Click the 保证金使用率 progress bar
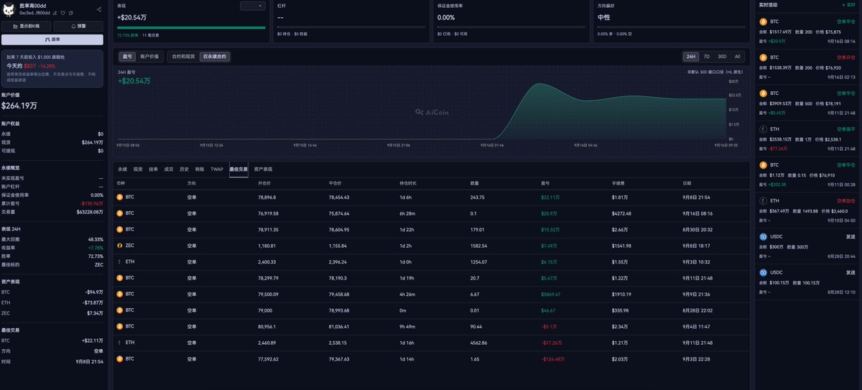Image resolution: width=862 pixels, height=390 pixels. click(x=511, y=28)
